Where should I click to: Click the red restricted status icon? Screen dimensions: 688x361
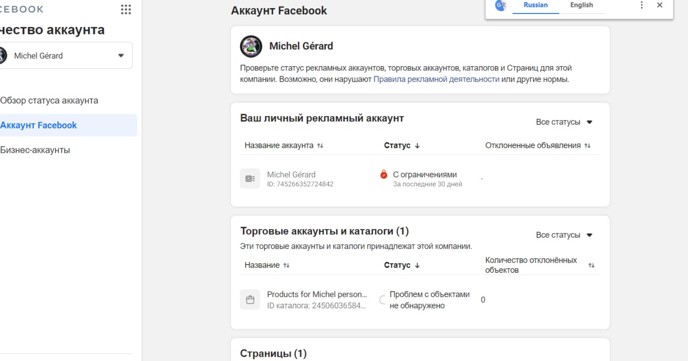coord(384,174)
